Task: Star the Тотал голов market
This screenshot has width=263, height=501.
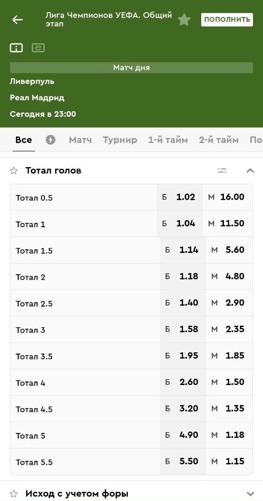Action: click(x=14, y=170)
